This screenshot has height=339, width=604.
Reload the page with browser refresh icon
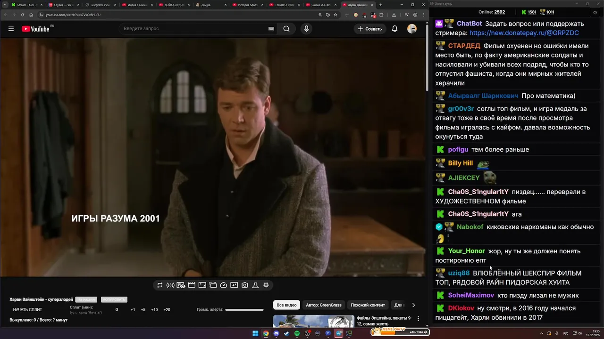(23, 15)
